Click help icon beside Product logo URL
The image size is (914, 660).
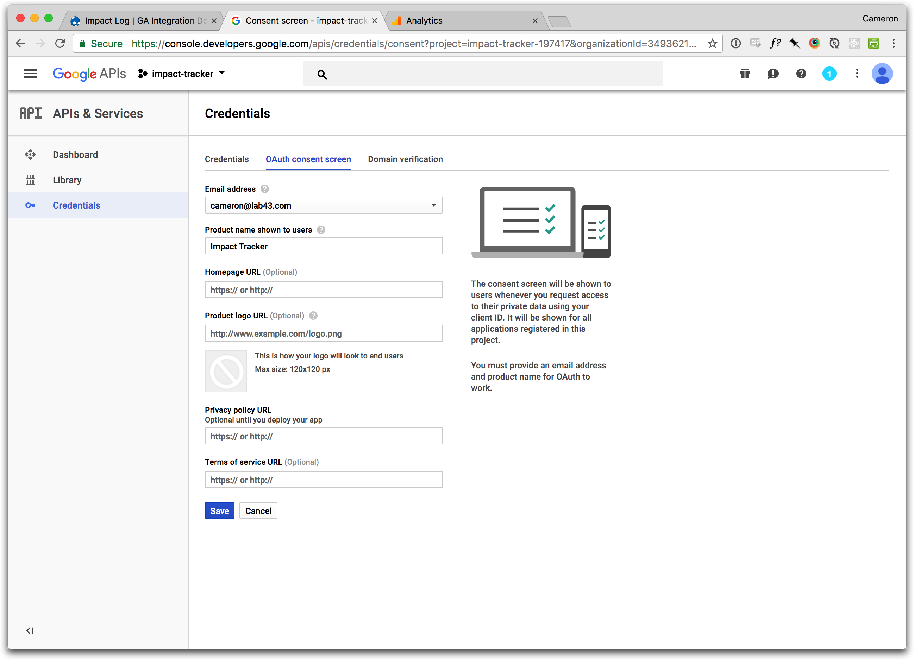pyautogui.click(x=313, y=316)
